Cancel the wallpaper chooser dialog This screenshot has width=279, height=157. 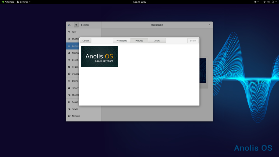(86, 41)
